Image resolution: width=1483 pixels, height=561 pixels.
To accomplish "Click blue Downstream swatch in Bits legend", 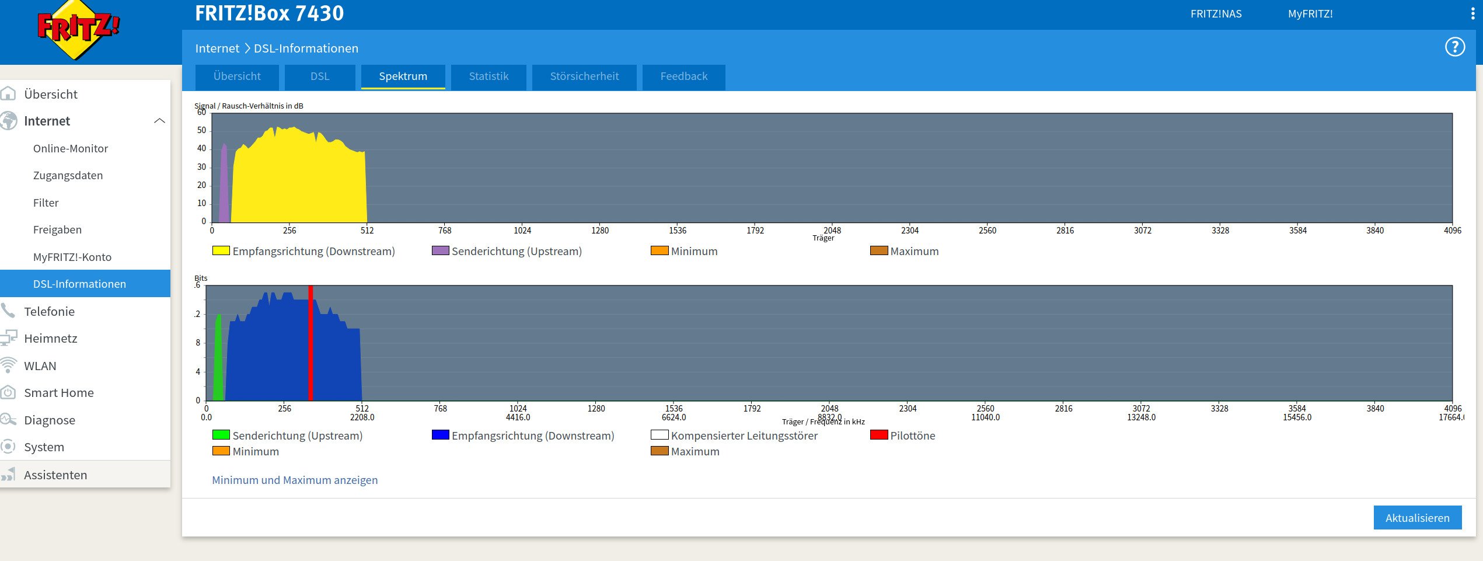I will 440,434.
